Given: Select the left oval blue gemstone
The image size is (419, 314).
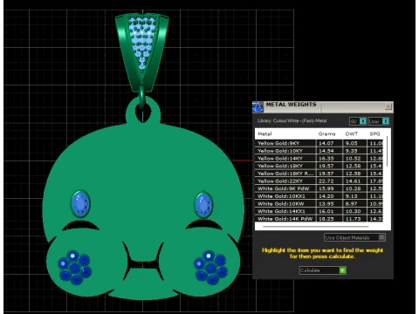Looking at the screenshot, I should pos(80,204).
